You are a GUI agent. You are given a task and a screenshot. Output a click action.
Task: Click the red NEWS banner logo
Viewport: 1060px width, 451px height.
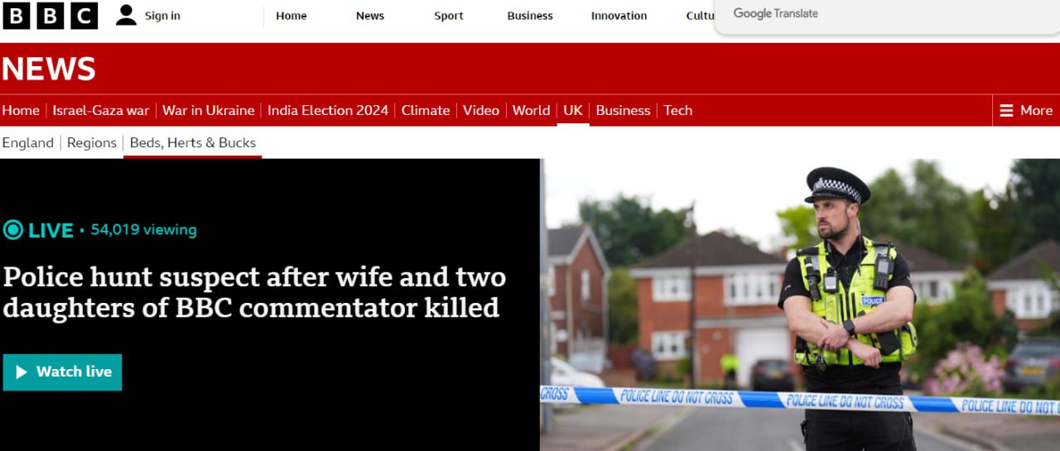tap(49, 69)
